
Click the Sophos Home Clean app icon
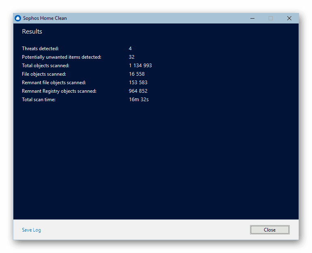[18, 18]
